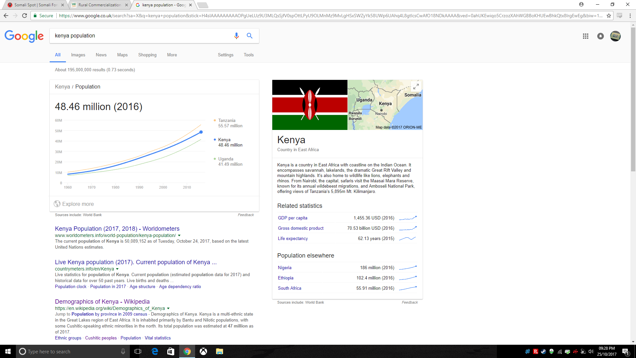Open the Vital statistics sitelink

[158, 338]
